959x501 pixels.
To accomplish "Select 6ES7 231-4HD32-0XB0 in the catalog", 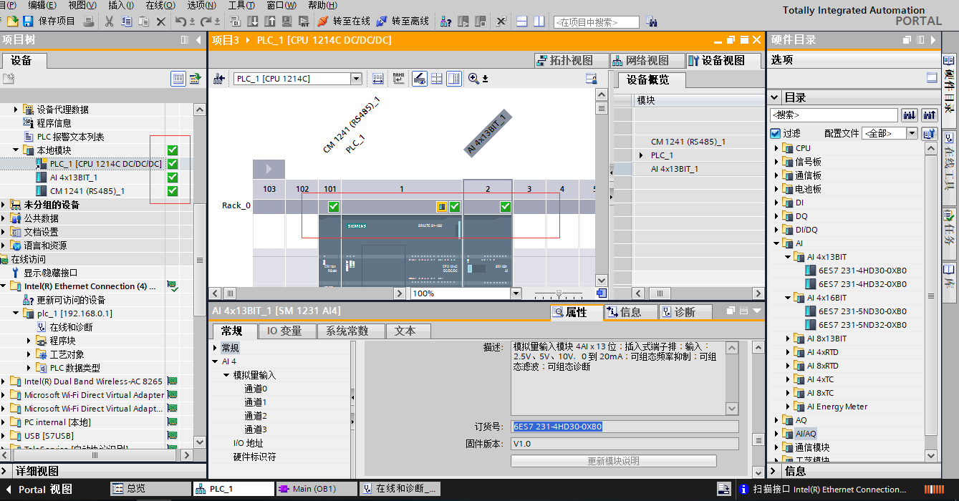I will tap(863, 284).
